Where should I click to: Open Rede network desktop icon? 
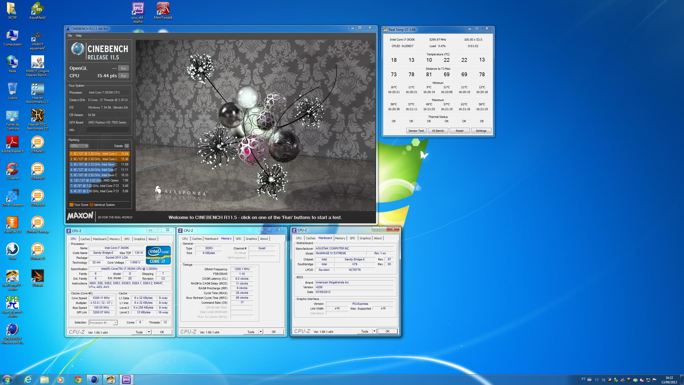pyautogui.click(x=12, y=64)
